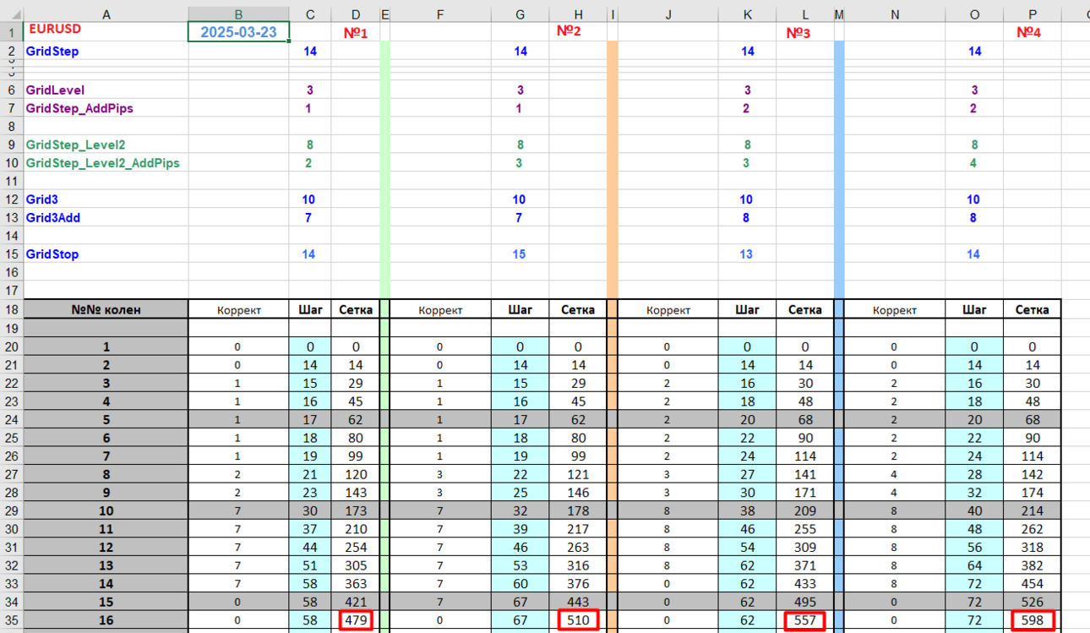
Task: Select row header 15
Action: [x=12, y=254]
